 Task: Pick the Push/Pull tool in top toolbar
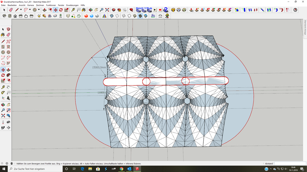45,10
